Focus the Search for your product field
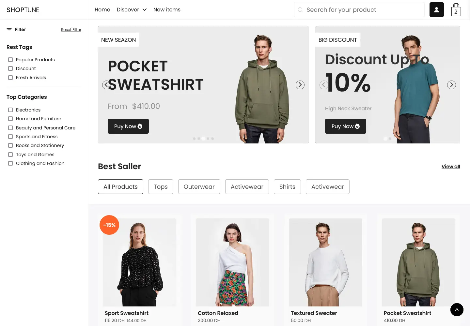The width and height of the screenshot is (470, 326). point(359,10)
